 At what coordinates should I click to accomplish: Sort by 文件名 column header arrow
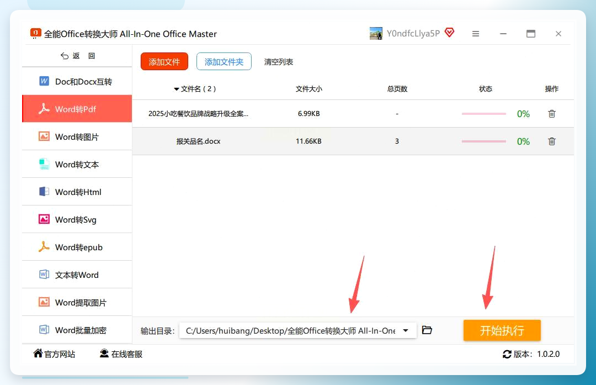pyautogui.click(x=177, y=89)
